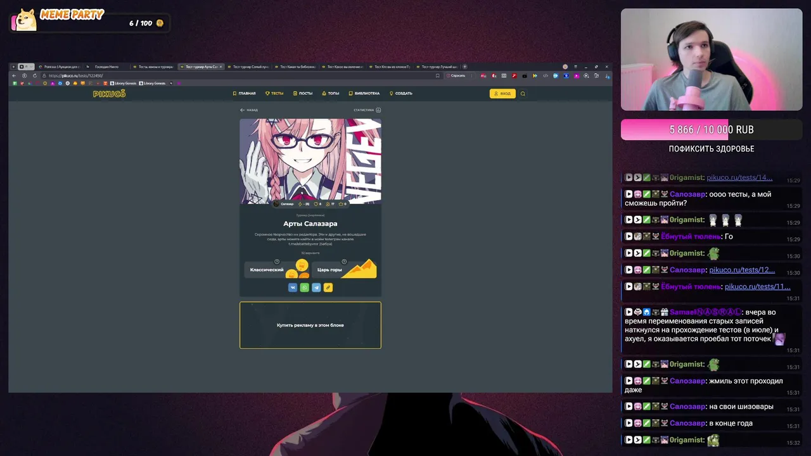811x456 pixels.
Task: Share the test via VK icon
Action: (293, 288)
